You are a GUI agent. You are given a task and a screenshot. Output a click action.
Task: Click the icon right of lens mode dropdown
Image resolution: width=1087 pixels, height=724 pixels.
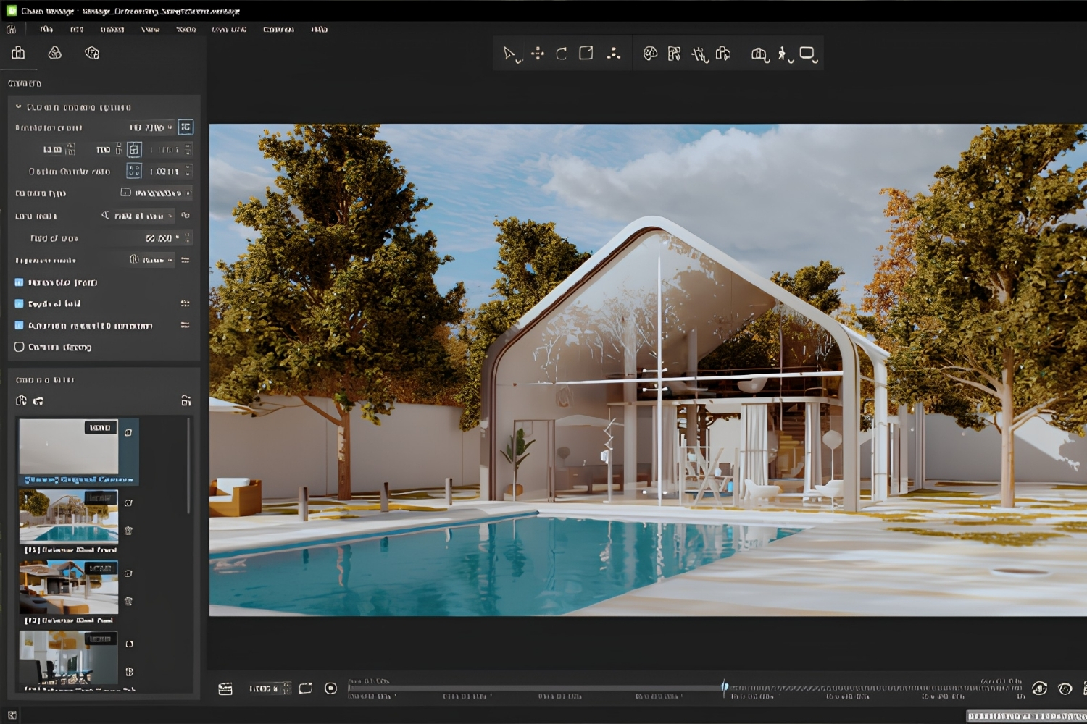[x=186, y=216]
